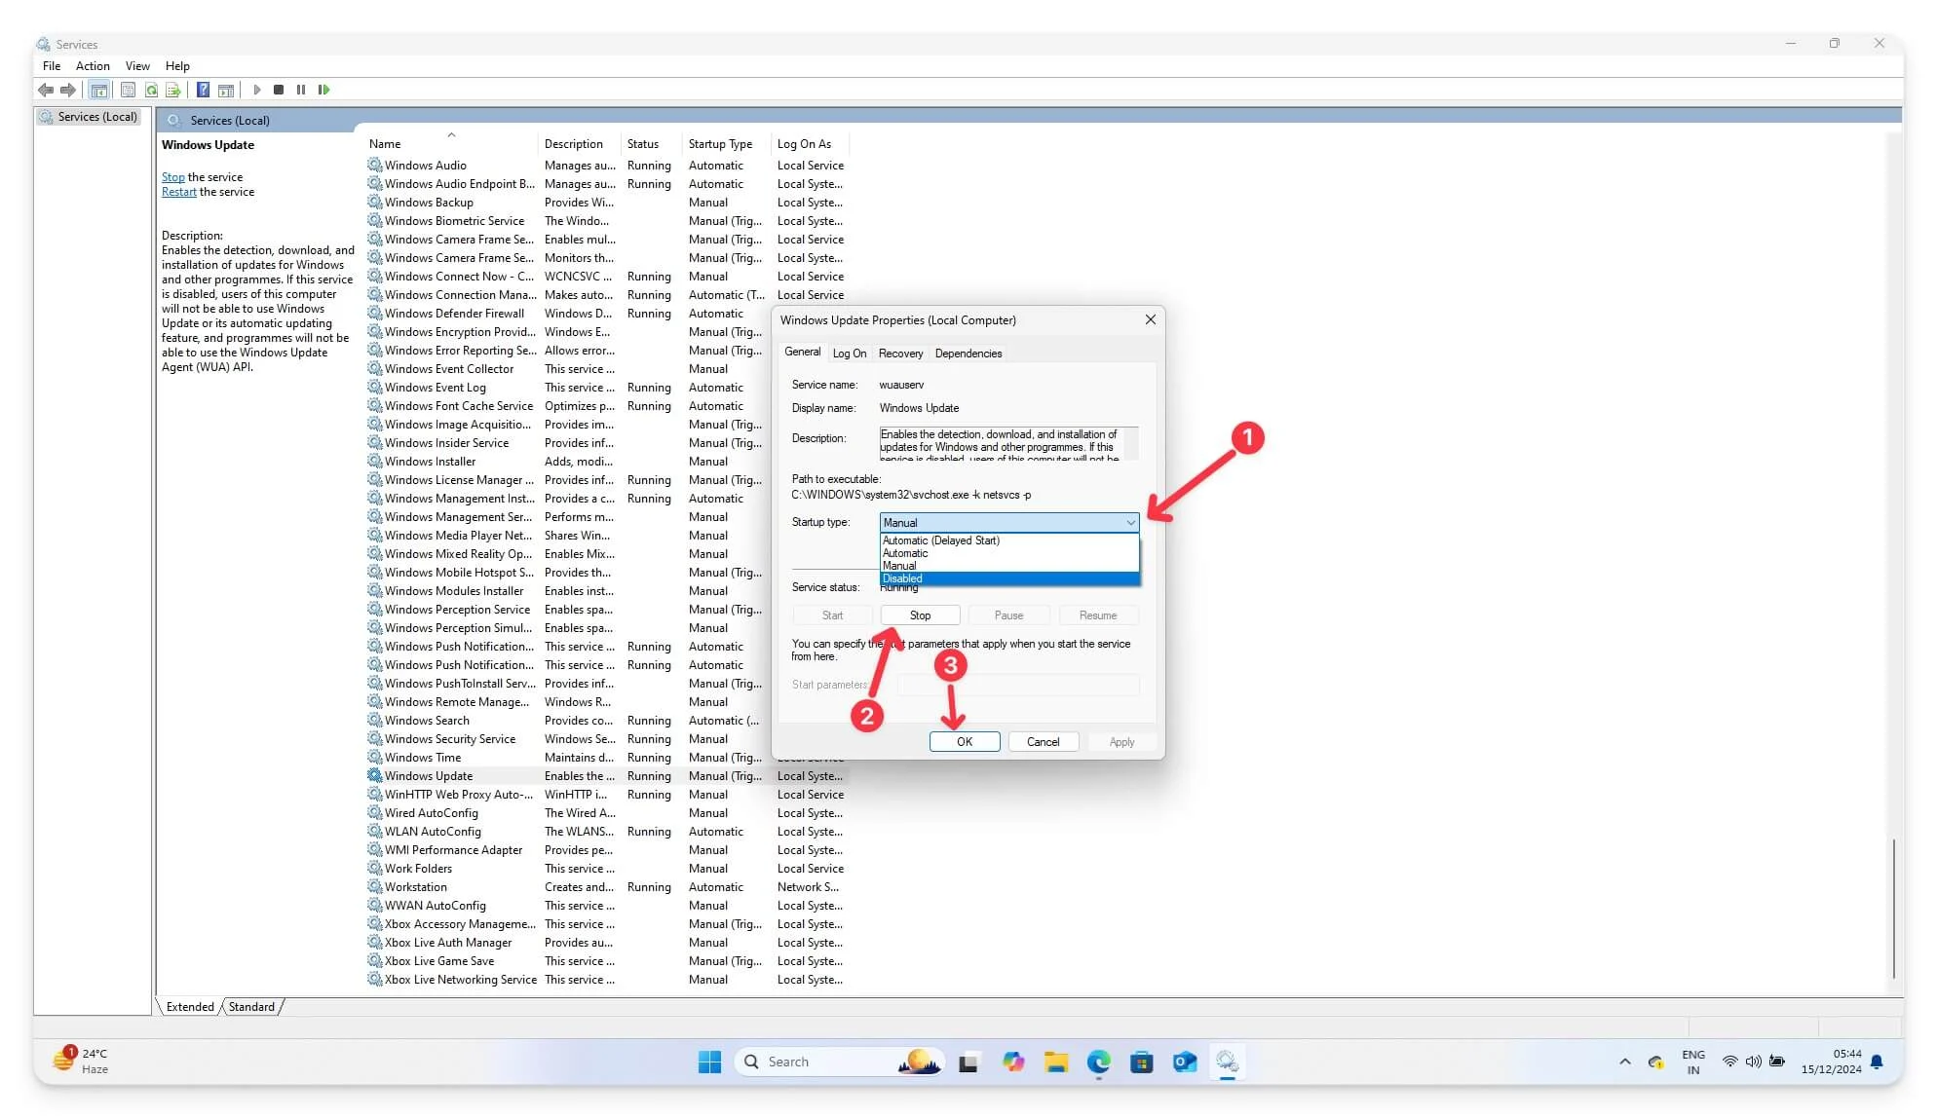The image size is (1937, 1118).
Task: Restart the service using the restart toolbar icon
Action: (x=324, y=90)
